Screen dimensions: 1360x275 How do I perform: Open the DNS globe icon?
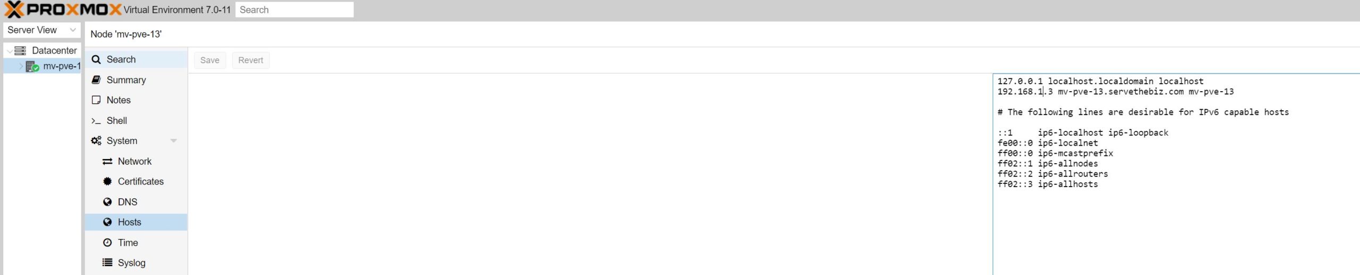click(107, 202)
